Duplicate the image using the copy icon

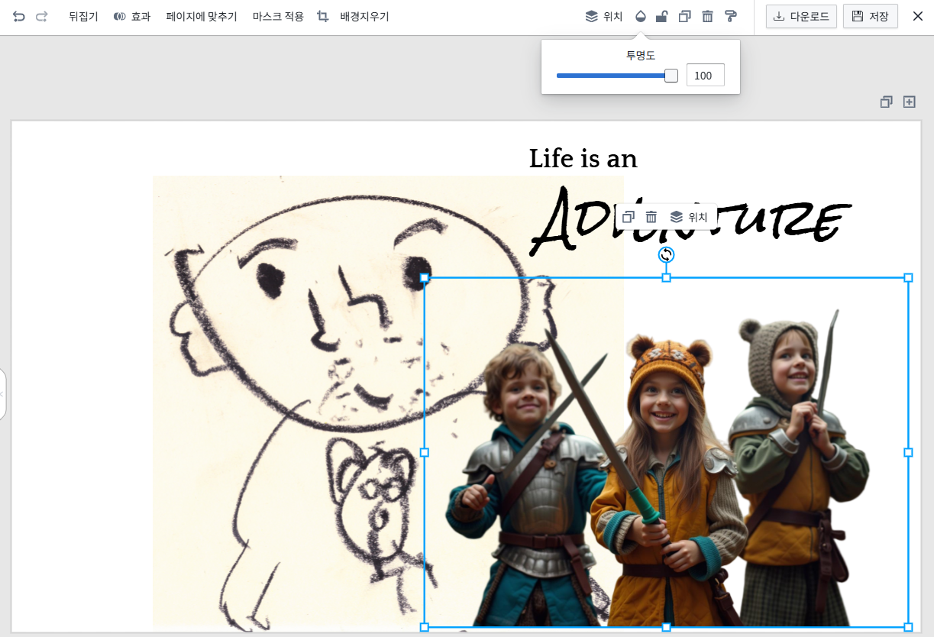tap(684, 15)
